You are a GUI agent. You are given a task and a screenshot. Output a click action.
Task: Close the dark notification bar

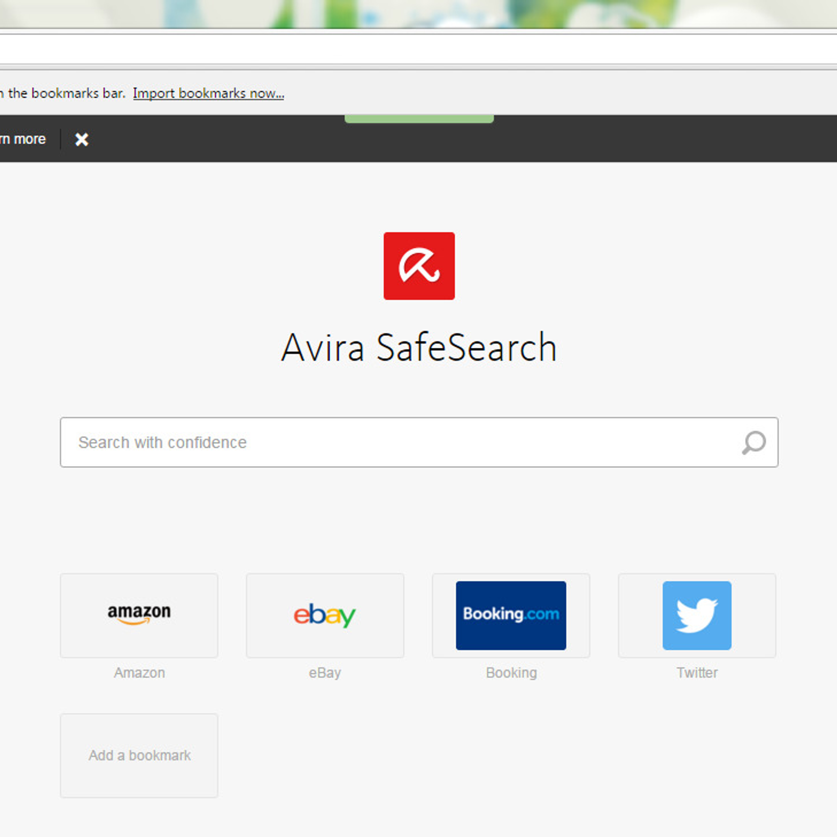click(x=82, y=139)
